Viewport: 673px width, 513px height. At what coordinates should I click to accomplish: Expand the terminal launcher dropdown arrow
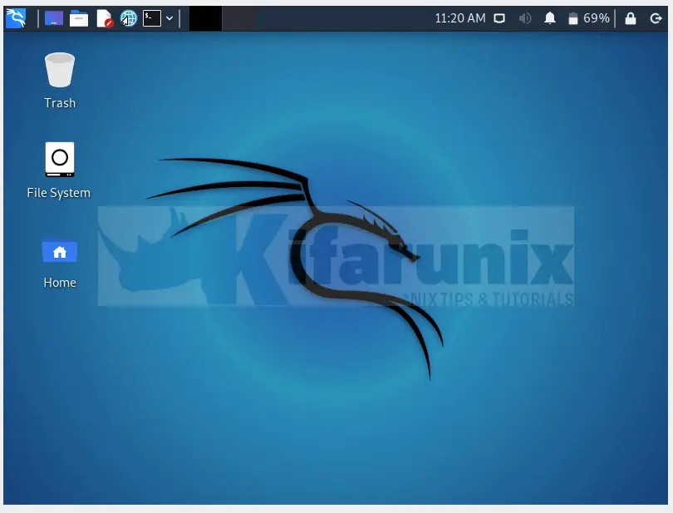(169, 18)
